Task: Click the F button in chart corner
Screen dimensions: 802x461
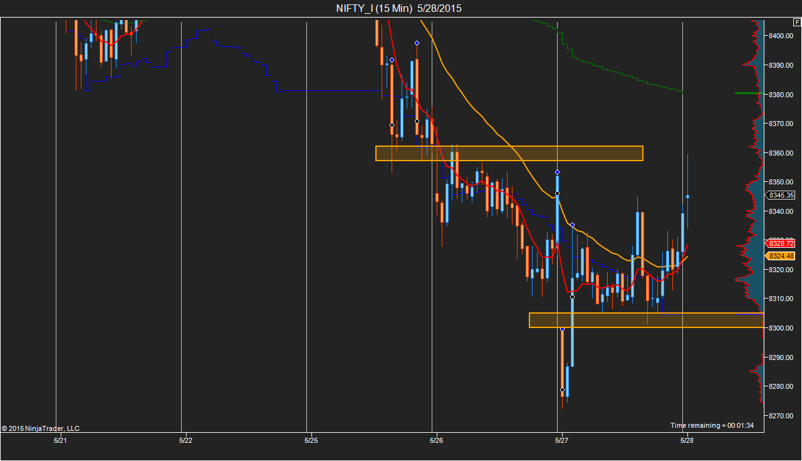Action: pos(796,22)
